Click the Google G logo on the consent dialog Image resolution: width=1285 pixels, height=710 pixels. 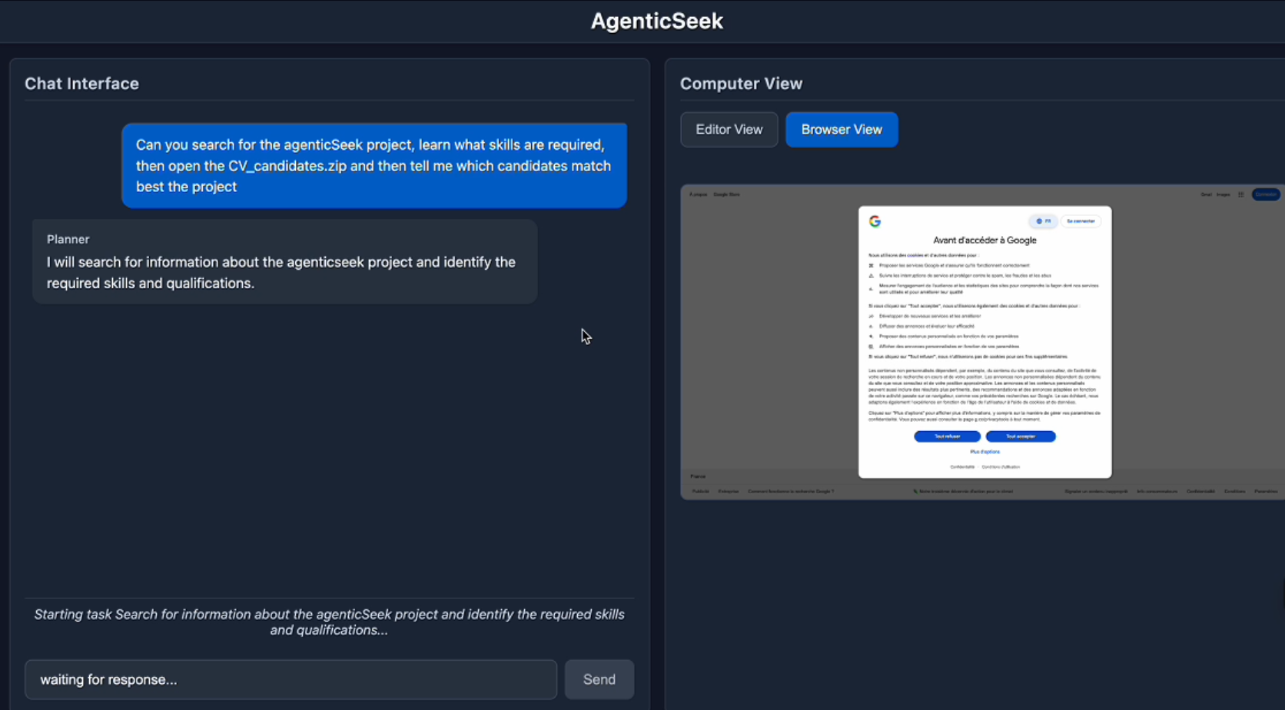point(875,221)
